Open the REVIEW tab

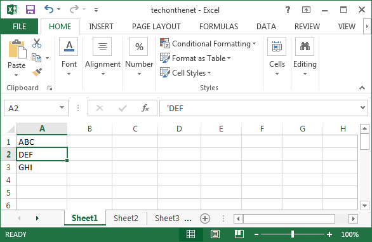pyautogui.click(x=307, y=27)
